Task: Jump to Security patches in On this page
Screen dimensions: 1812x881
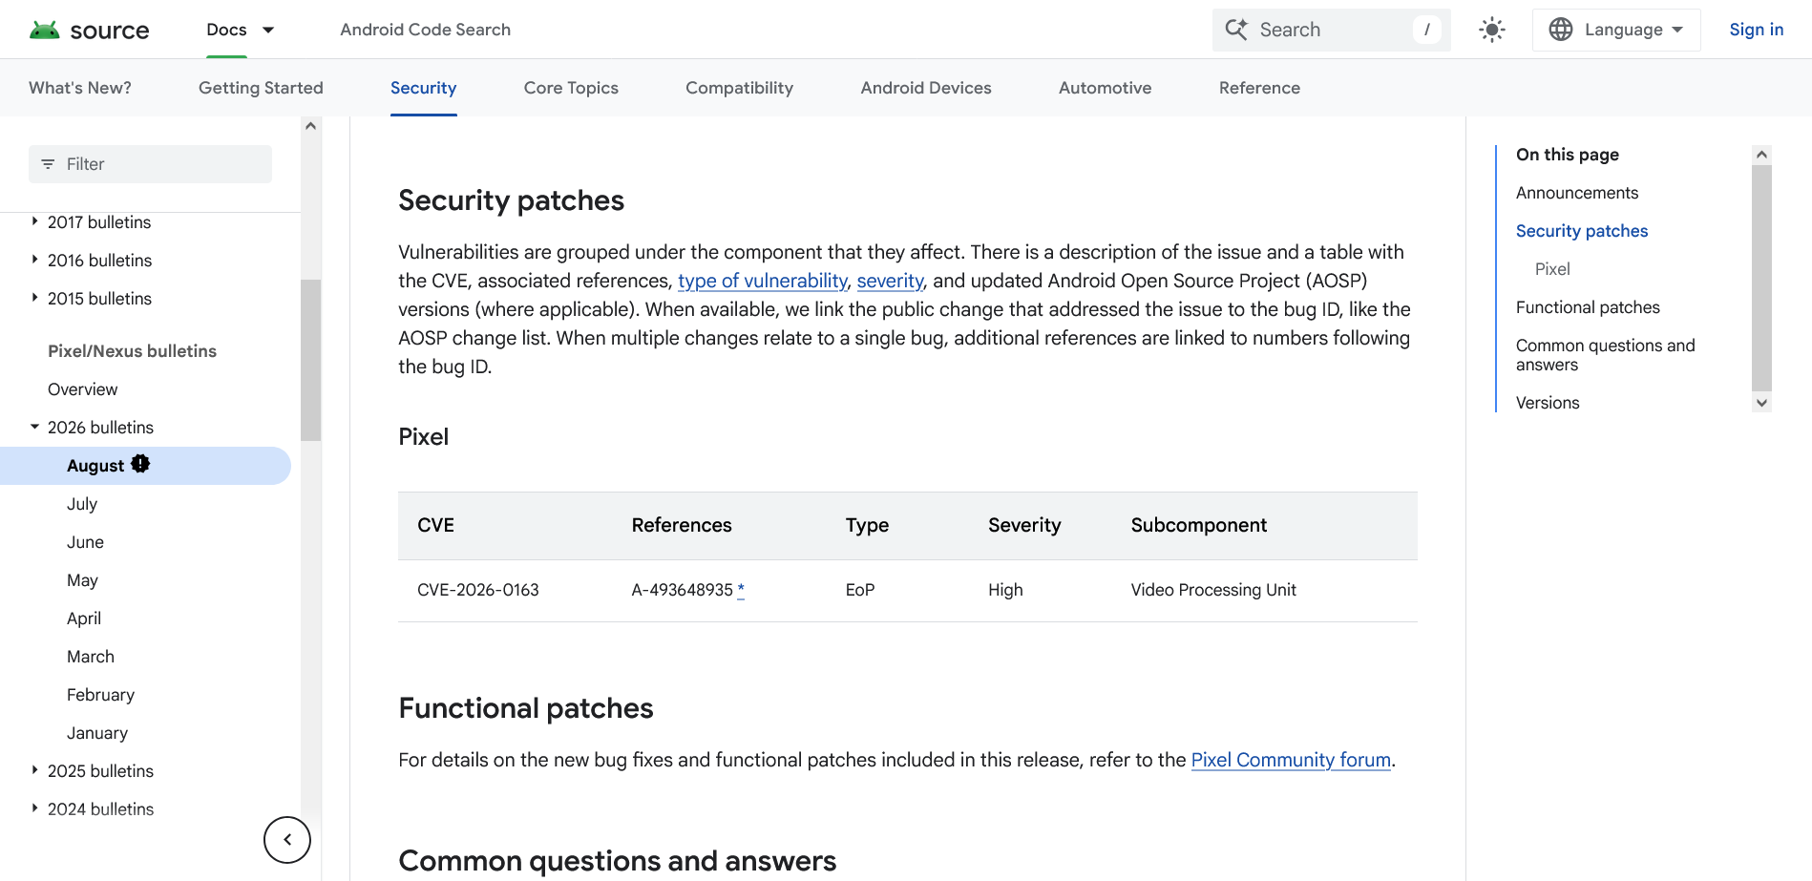Action: click(x=1582, y=231)
